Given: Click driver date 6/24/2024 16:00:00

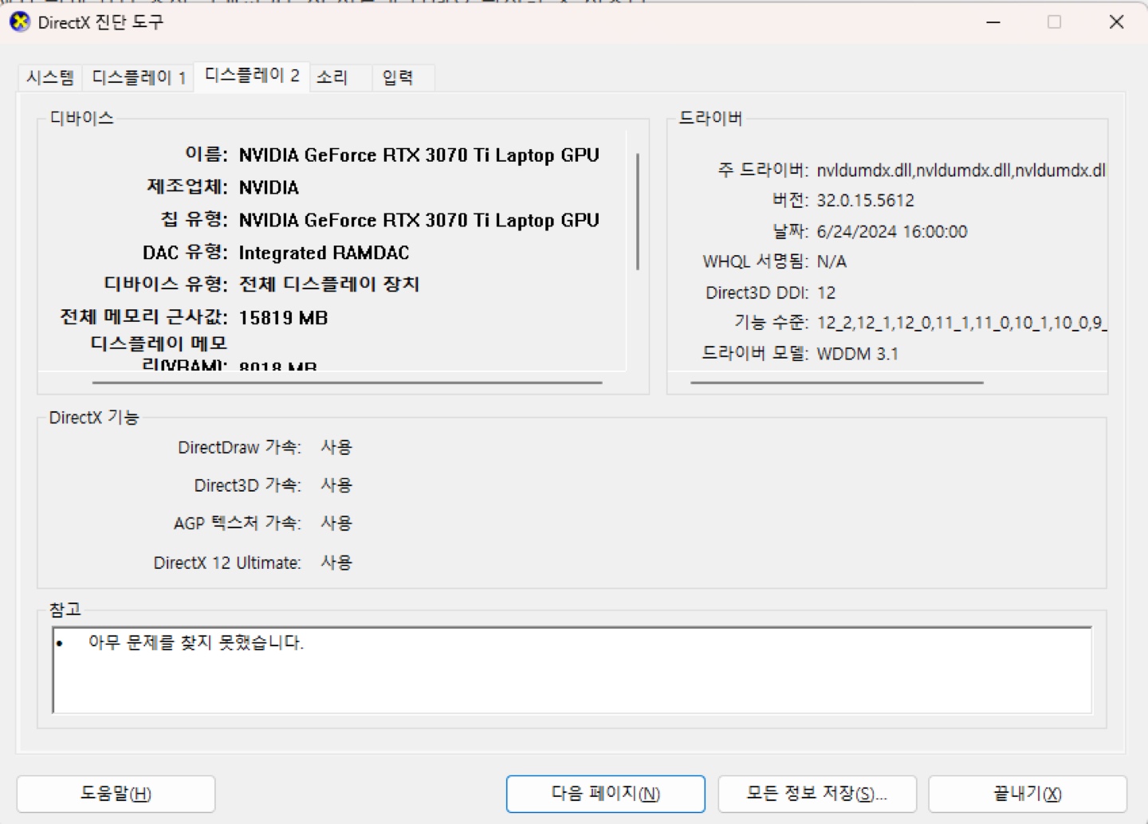Looking at the screenshot, I should pos(891,232).
